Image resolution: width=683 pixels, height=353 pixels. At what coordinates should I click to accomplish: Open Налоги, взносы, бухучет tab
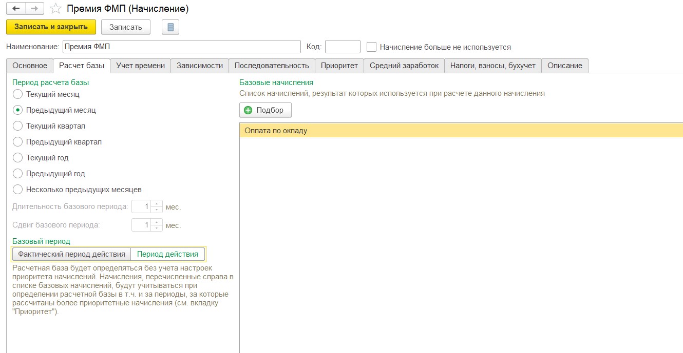493,66
